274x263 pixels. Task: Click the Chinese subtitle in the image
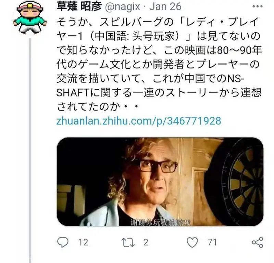(160, 223)
